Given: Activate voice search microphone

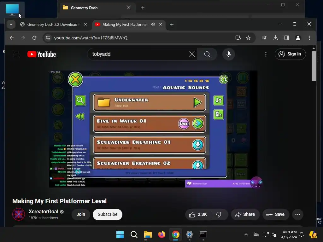Looking at the screenshot, I should click(x=228, y=54).
